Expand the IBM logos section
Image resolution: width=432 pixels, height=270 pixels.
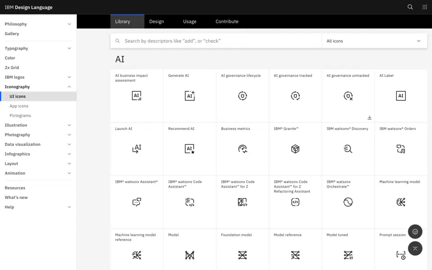tap(38, 77)
